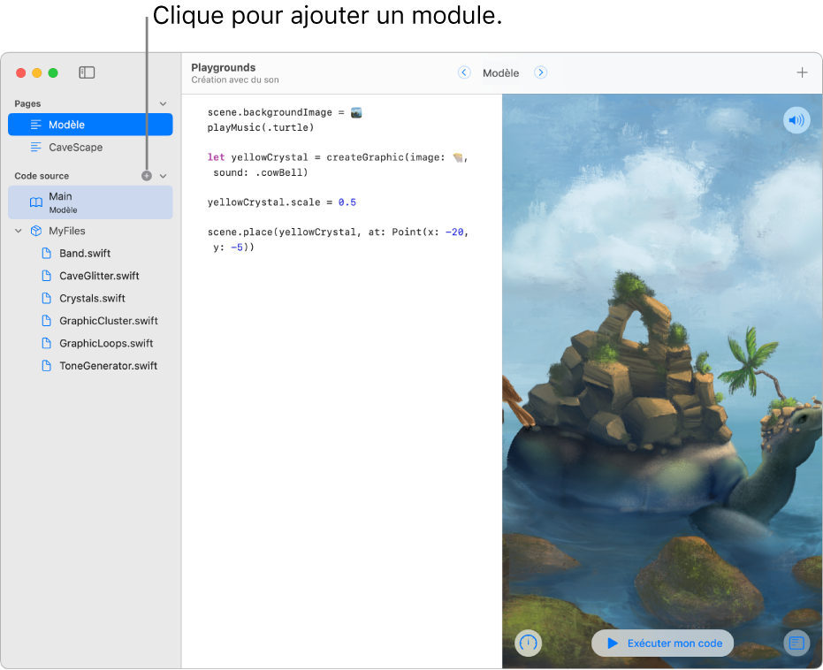Open the speed gauge icon

tap(528, 643)
